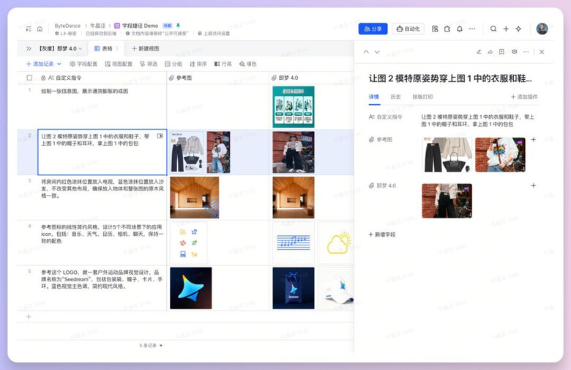Screen dimensions: 571x370
Task: Click the L3-秘密 security label
Action: [66, 34]
